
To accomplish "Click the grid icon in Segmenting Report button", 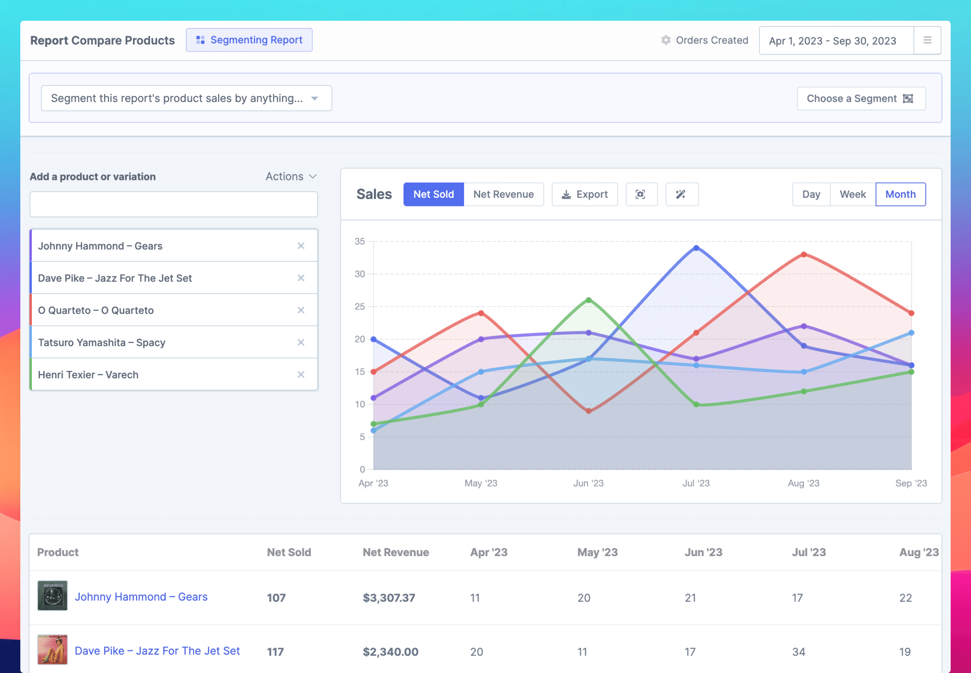I will [200, 39].
